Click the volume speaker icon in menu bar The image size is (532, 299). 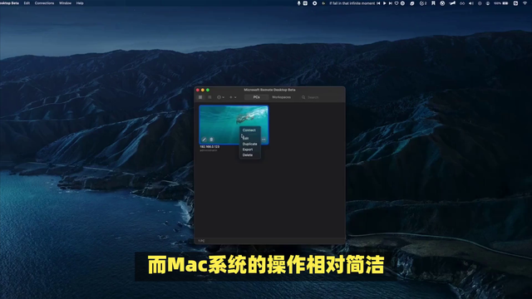click(471, 3)
